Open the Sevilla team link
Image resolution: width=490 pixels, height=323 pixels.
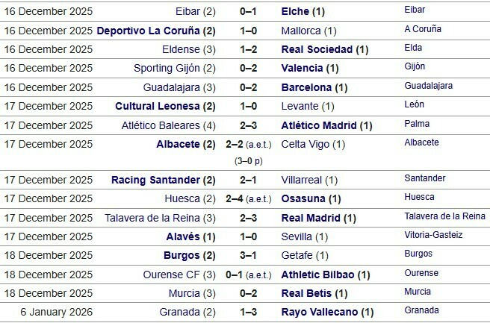(298, 236)
